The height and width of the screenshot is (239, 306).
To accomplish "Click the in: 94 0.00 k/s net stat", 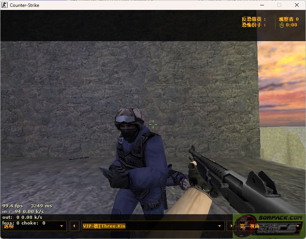I will (x=23, y=212).
